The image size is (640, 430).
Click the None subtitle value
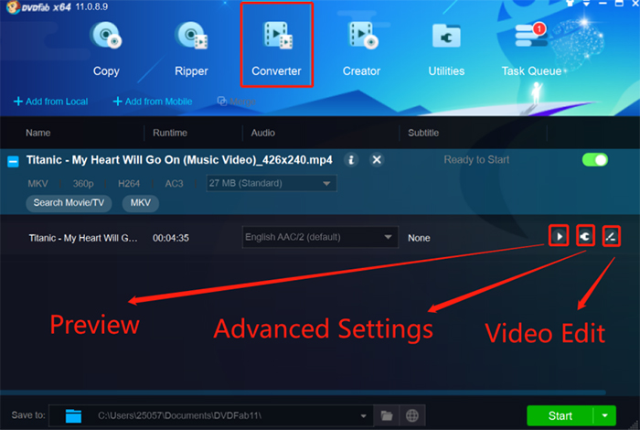click(419, 238)
